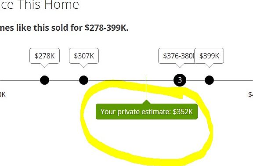Click the sold for $278-399K summary text
Viewport: 253px width, 166px height.
(x=64, y=28)
